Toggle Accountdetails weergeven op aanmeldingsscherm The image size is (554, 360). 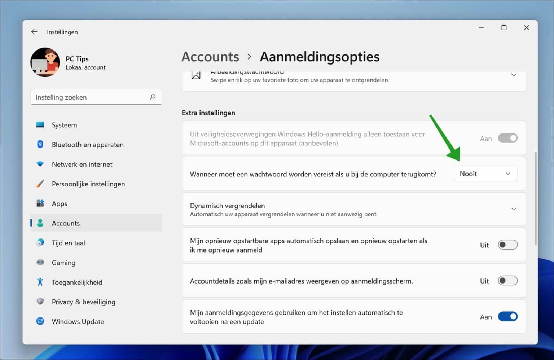(507, 281)
